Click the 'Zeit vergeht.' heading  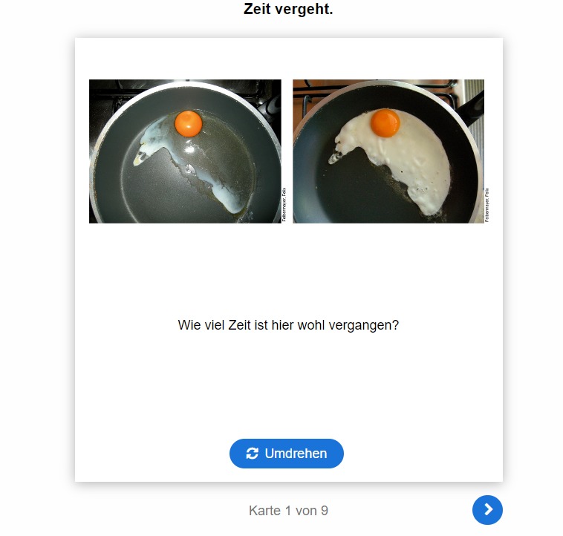(288, 9)
